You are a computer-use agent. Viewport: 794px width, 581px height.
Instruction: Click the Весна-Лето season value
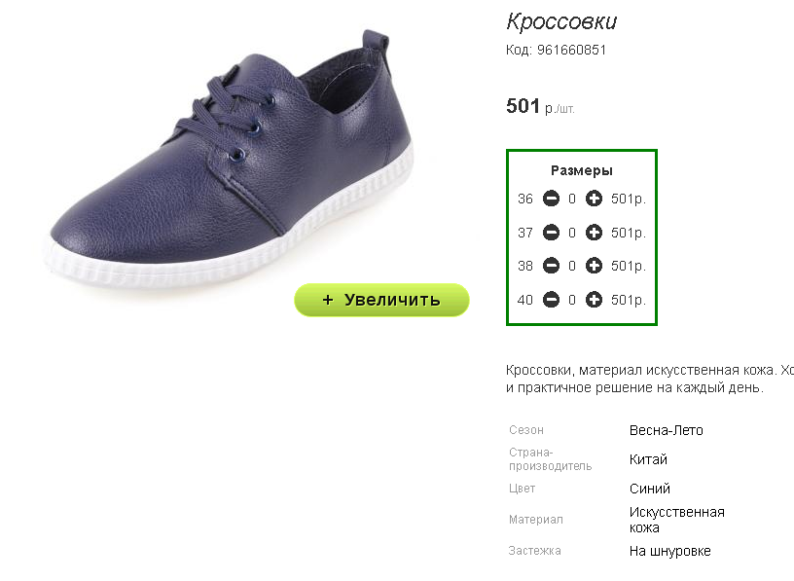[x=666, y=430]
